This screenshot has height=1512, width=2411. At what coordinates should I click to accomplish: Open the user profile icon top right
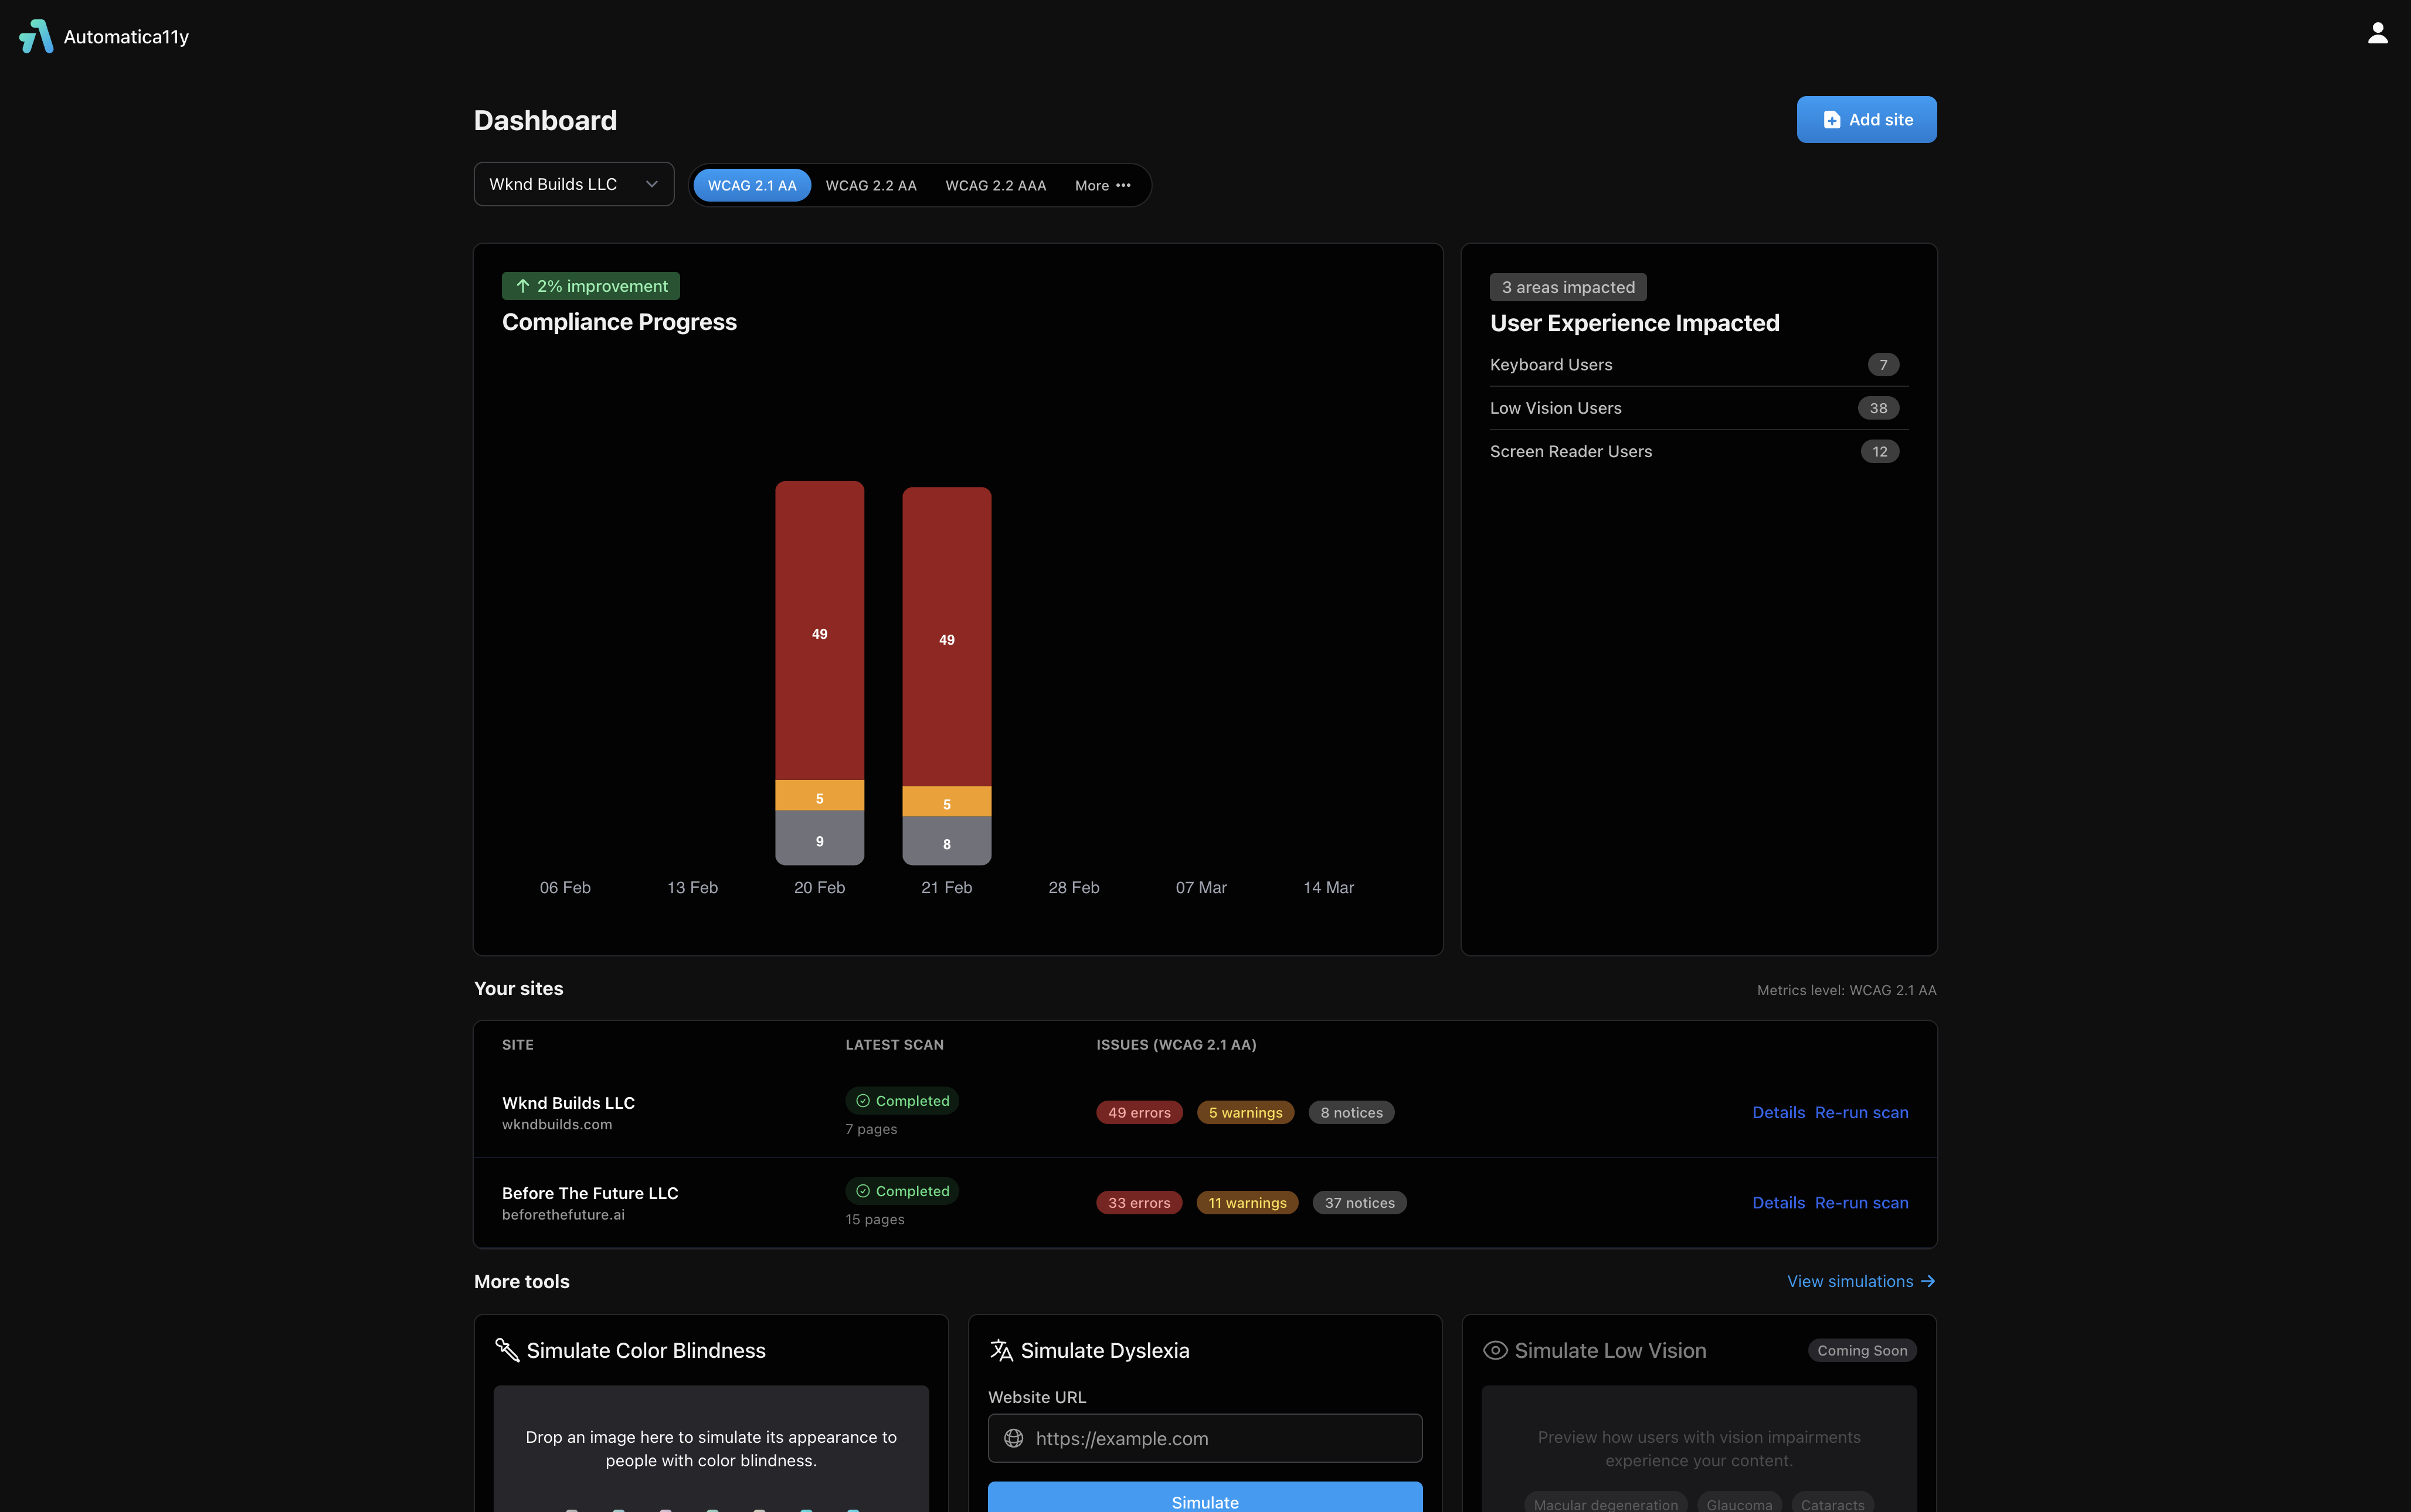click(2377, 32)
